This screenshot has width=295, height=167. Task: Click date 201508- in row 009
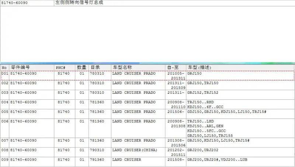[x=176, y=160]
